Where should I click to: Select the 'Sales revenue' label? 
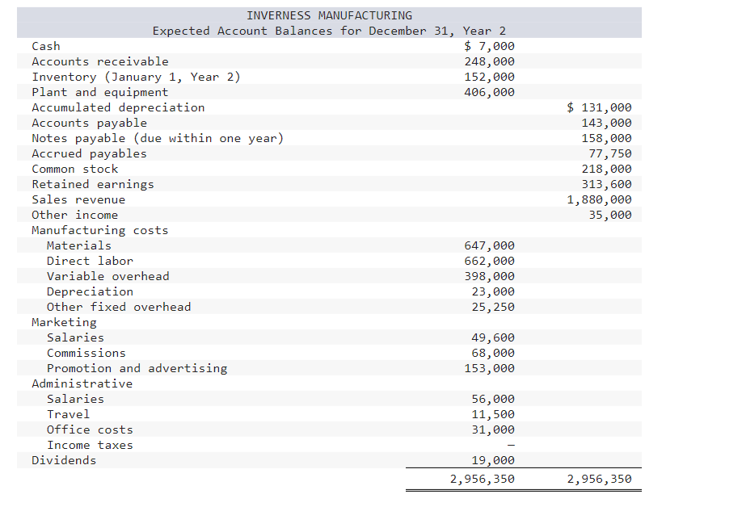pyautogui.click(x=78, y=200)
